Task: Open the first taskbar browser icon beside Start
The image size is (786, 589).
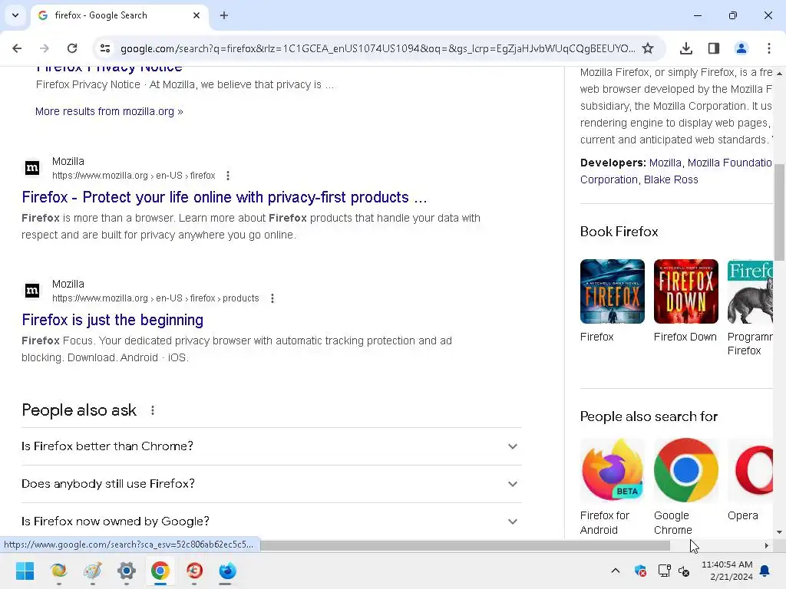Action: (x=58, y=571)
